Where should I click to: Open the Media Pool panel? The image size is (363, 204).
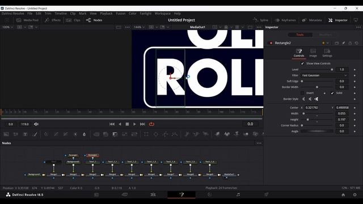pyautogui.click(x=27, y=20)
